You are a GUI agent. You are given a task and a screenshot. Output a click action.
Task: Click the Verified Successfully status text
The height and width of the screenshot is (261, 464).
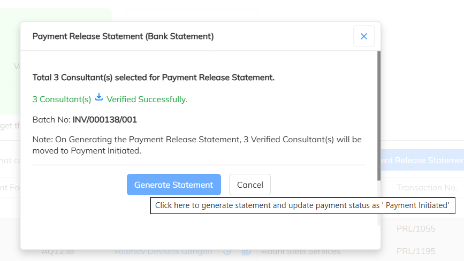click(147, 99)
